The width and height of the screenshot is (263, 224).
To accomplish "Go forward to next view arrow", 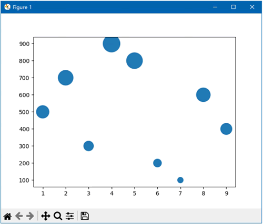I will [x=30, y=216].
